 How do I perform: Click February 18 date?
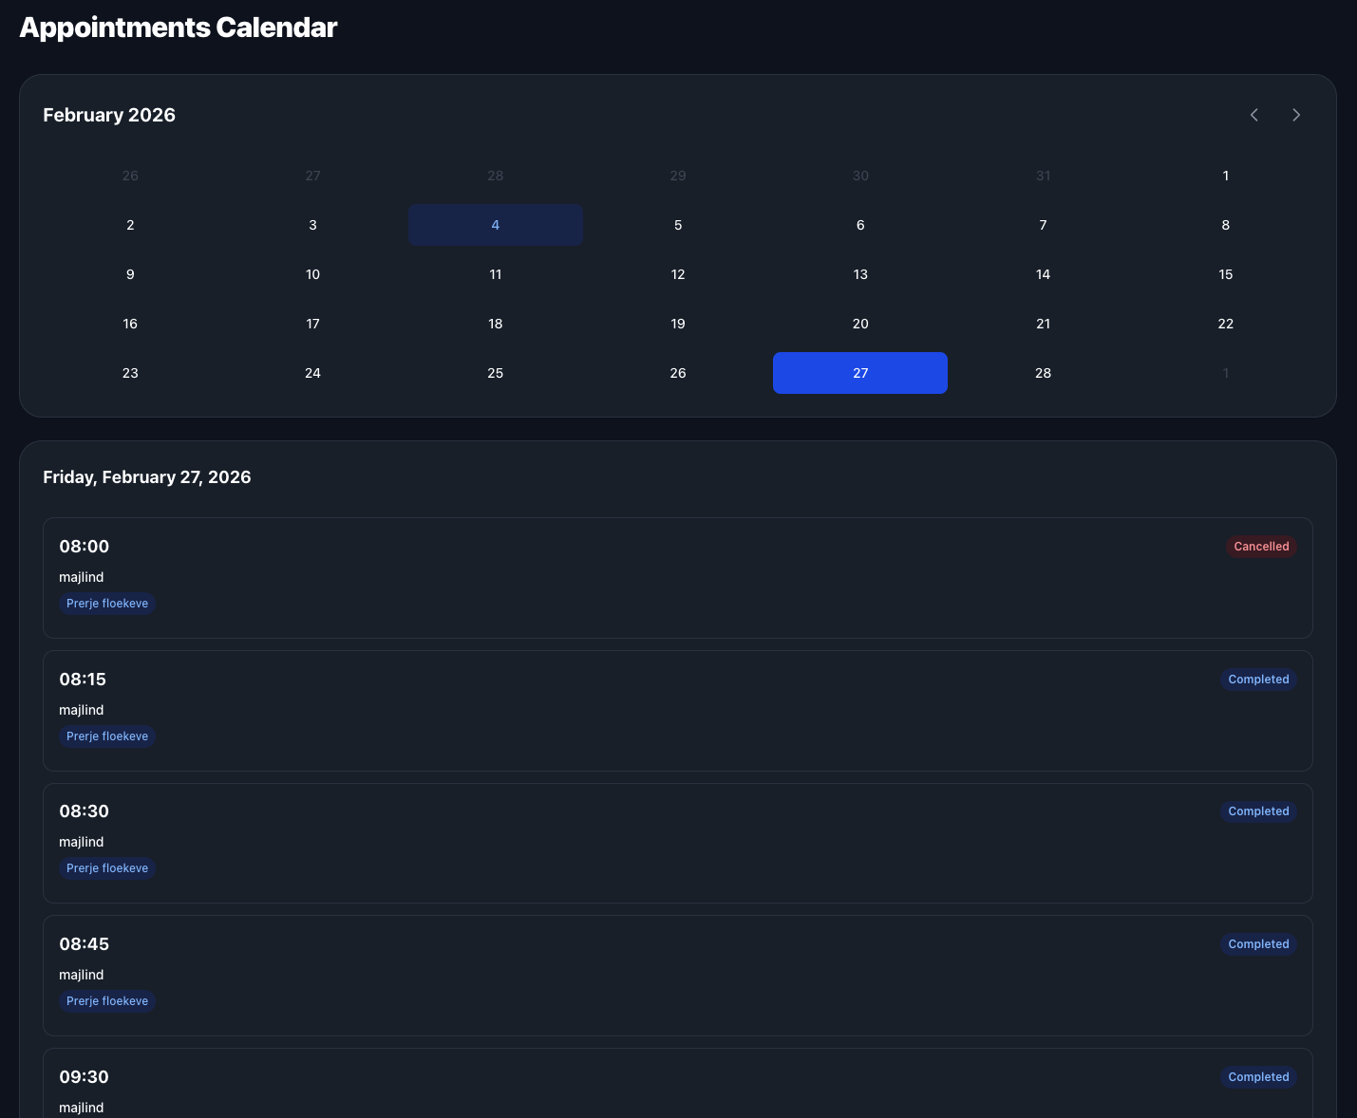click(x=496, y=324)
